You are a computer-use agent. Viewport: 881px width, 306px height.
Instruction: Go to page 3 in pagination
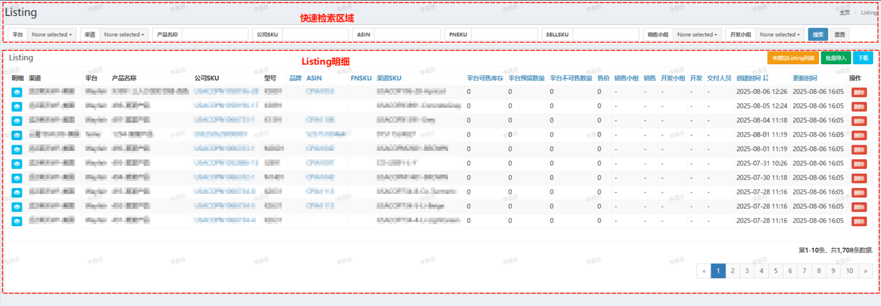(747, 271)
